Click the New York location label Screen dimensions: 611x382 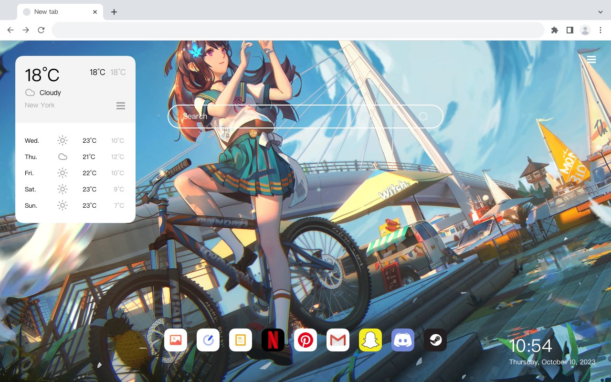click(40, 105)
